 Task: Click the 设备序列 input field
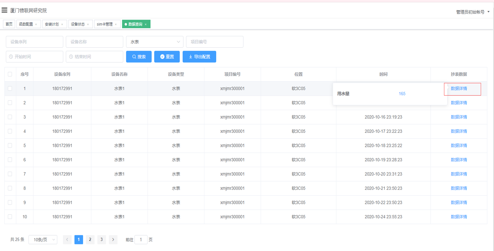point(34,42)
